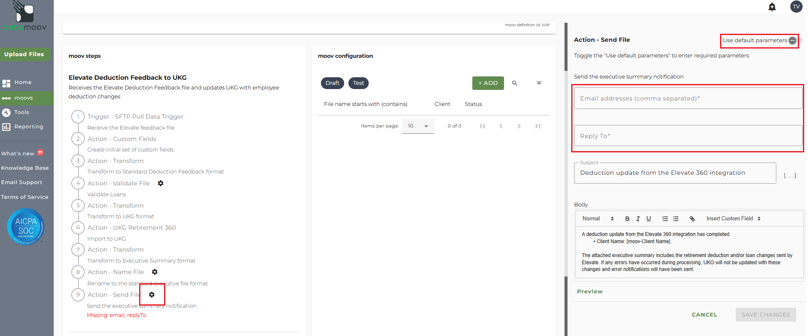Open the Normal text style dropdown

598,219
